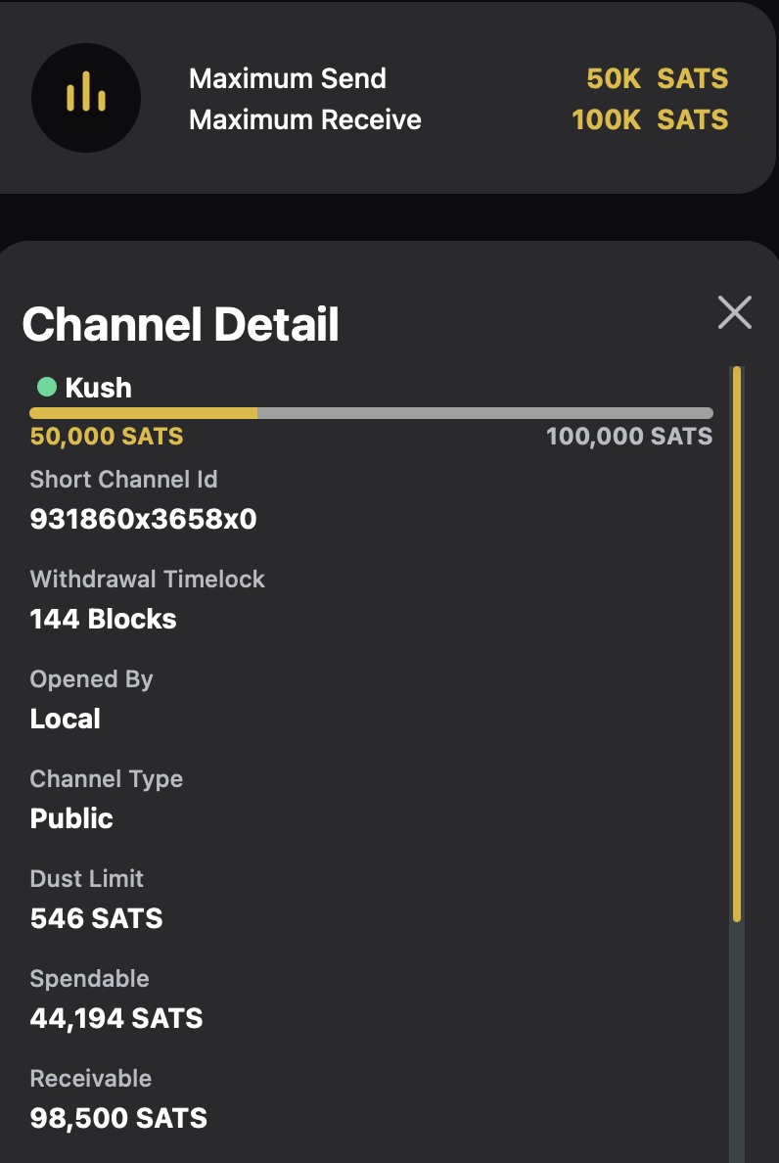
Task: Click the 100K SATS maximum receive amount
Action: pos(650,119)
